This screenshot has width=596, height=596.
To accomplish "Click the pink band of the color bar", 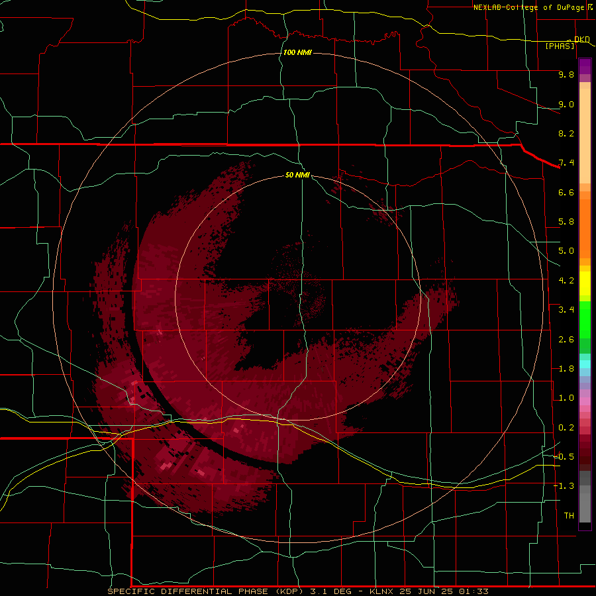I will point(585,401).
